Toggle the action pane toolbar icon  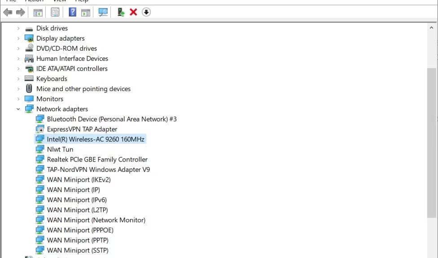click(86, 12)
